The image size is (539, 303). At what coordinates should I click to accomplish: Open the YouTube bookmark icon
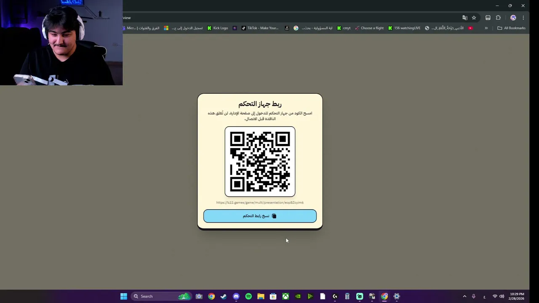click(470, 28)
